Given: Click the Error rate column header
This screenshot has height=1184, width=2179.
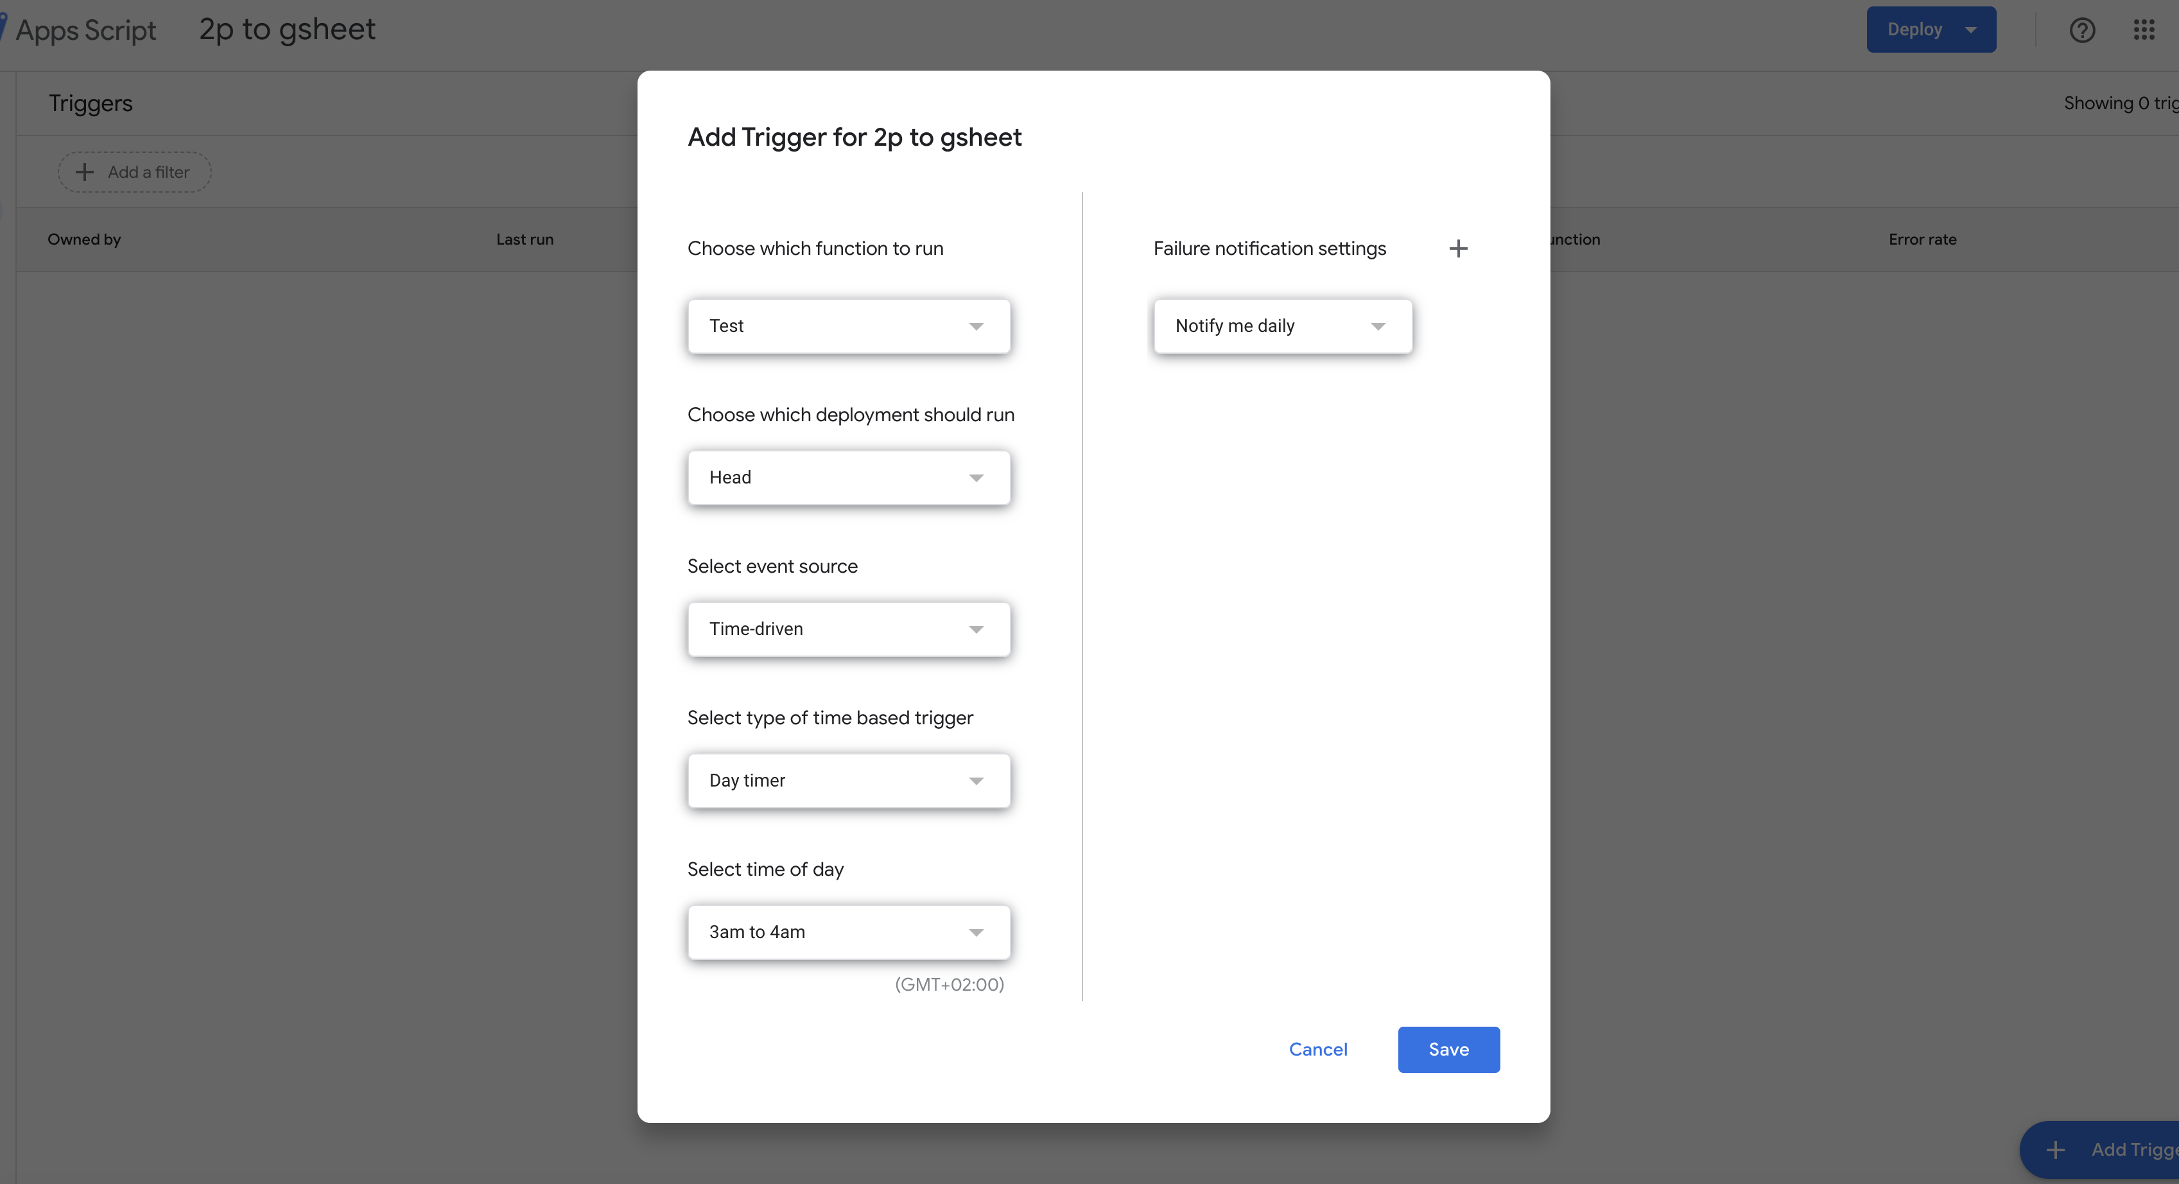Looking at the screenshot, I should [1922, 239].
